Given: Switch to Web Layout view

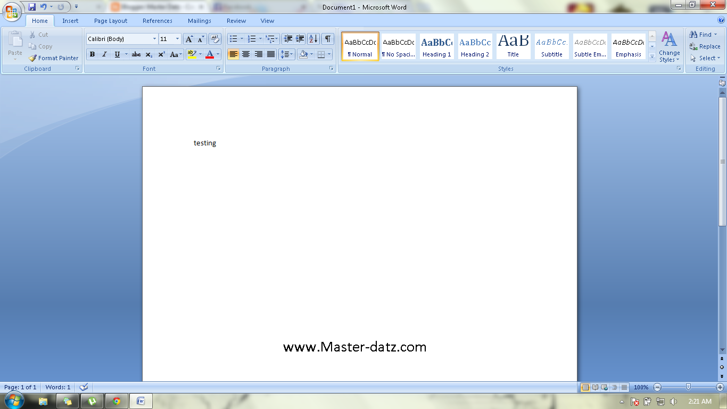Looking at the screenshot, I should coord(605,387).
